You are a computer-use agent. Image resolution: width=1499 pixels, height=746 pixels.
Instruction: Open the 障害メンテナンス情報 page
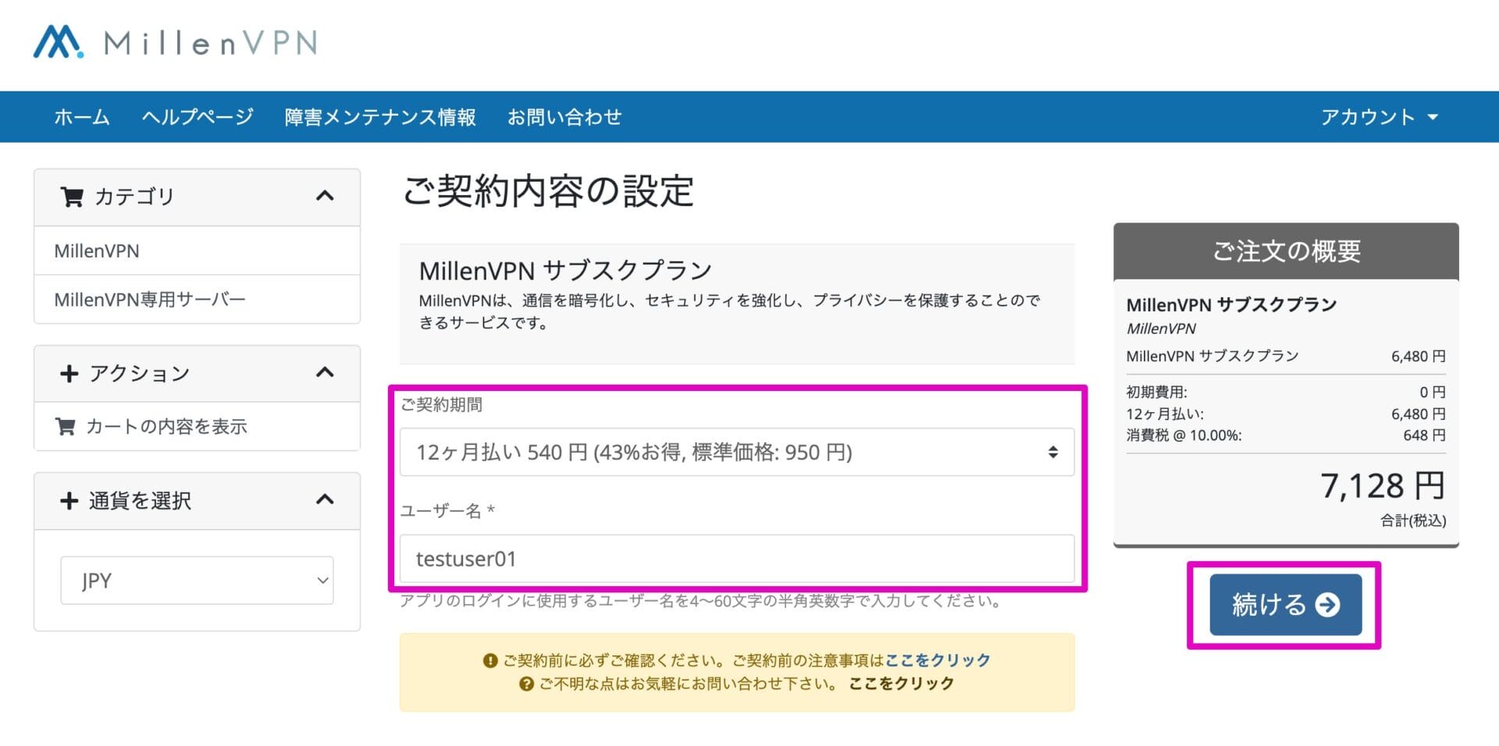tap(383, 116)
